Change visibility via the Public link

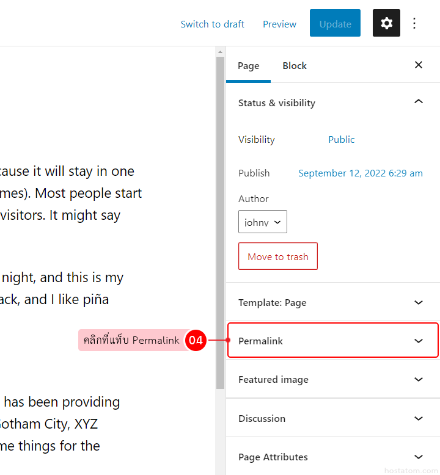click(x=341, y=139)
